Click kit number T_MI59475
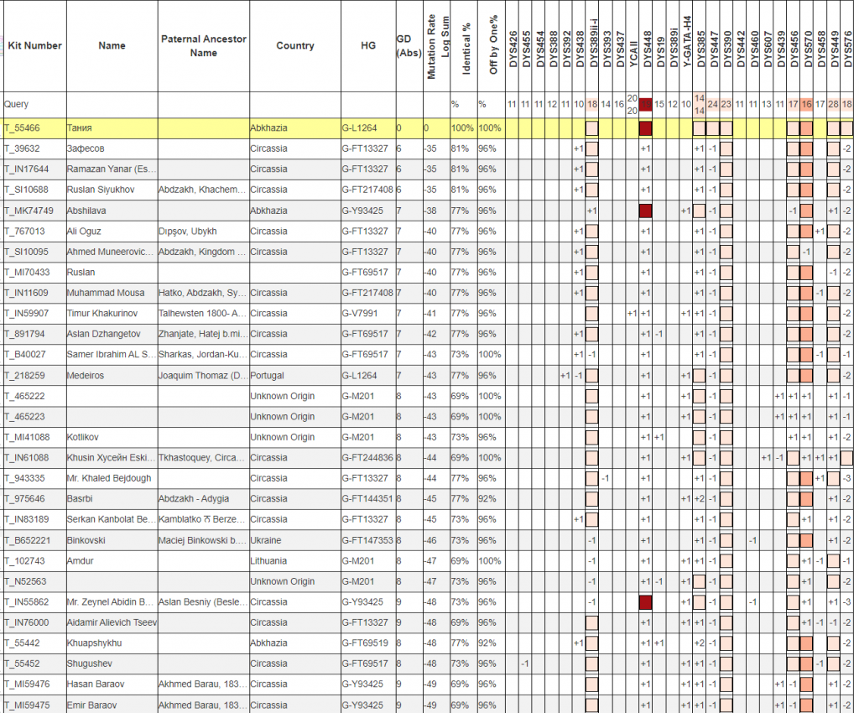 pyautogui.click(x=28, y=705)
